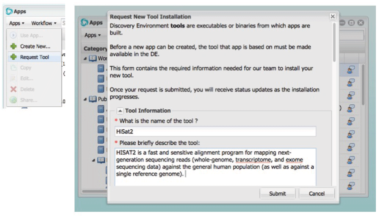379x216 pixels.
Task: Click the green plus icon beside Create New
Action: click(13, 47)
